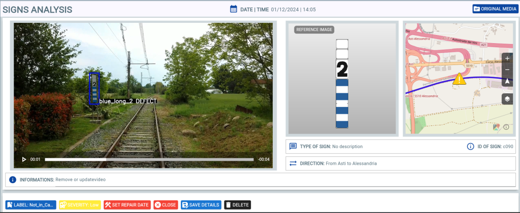Open map attribution info icon

coord(506,127)
